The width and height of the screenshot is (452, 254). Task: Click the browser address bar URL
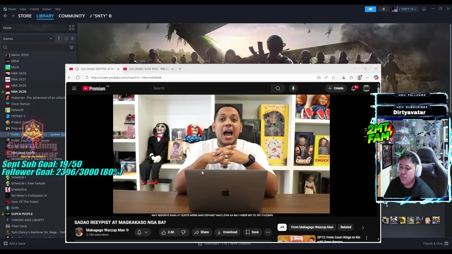point(126,78)
